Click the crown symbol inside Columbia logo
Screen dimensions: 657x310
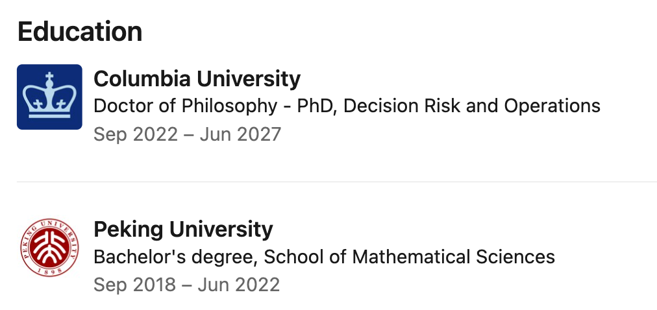[49, 95]
